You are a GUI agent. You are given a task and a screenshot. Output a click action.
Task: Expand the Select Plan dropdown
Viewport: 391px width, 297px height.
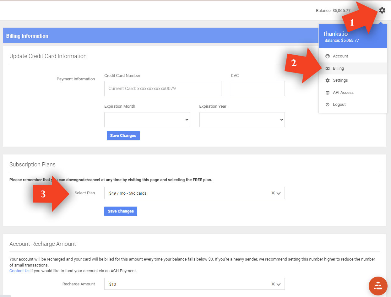pyautogui.click(x=279, y=193)
